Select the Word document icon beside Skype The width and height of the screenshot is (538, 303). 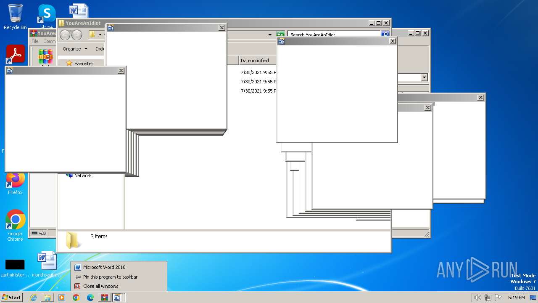pos(78,11)
